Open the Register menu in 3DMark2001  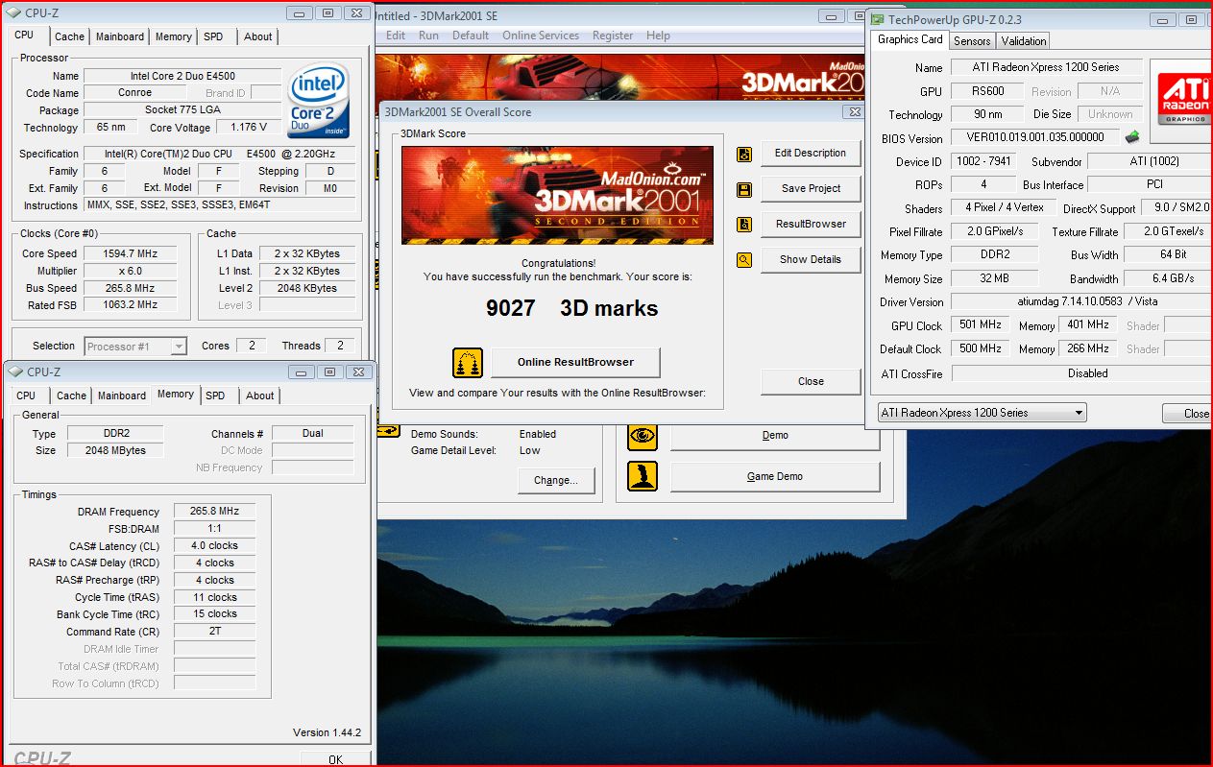[x=613, y=36]
